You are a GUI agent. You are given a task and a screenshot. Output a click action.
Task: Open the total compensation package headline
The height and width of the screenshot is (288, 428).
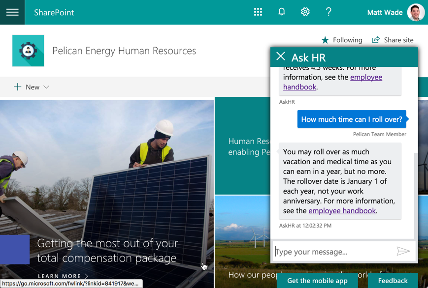[107, 251]
